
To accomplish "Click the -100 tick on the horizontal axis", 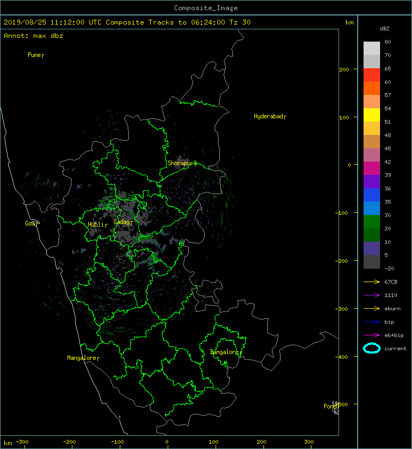I will (117, 442).
